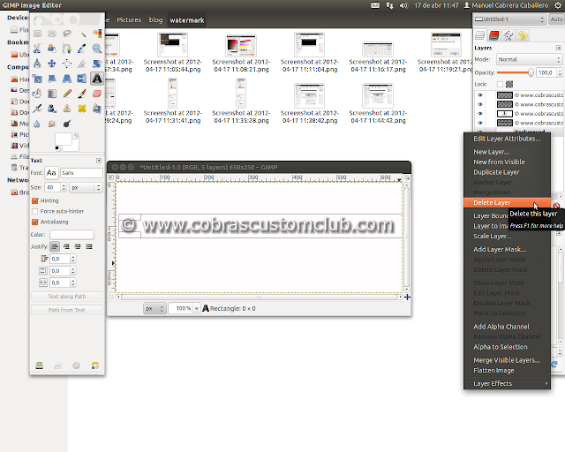Viewport: 565px width, 452px height.
Task: Select the Foreground Select tool
Action: tap(52, 49)
